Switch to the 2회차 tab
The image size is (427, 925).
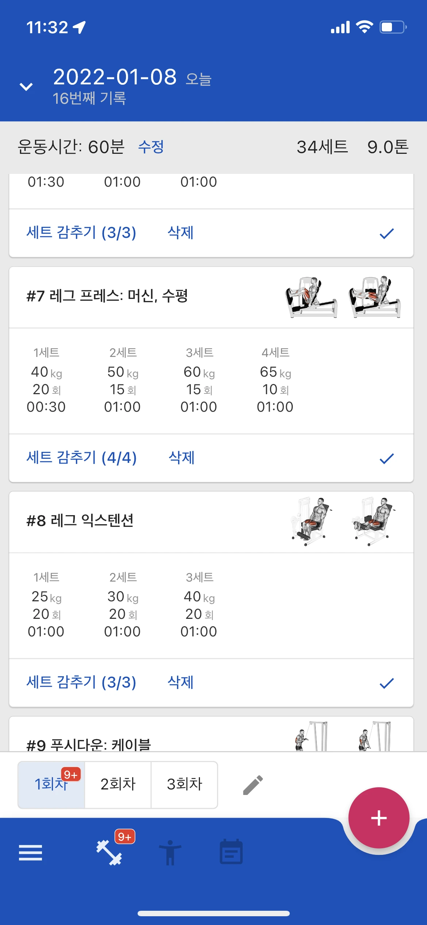click(x=118, y=785)
